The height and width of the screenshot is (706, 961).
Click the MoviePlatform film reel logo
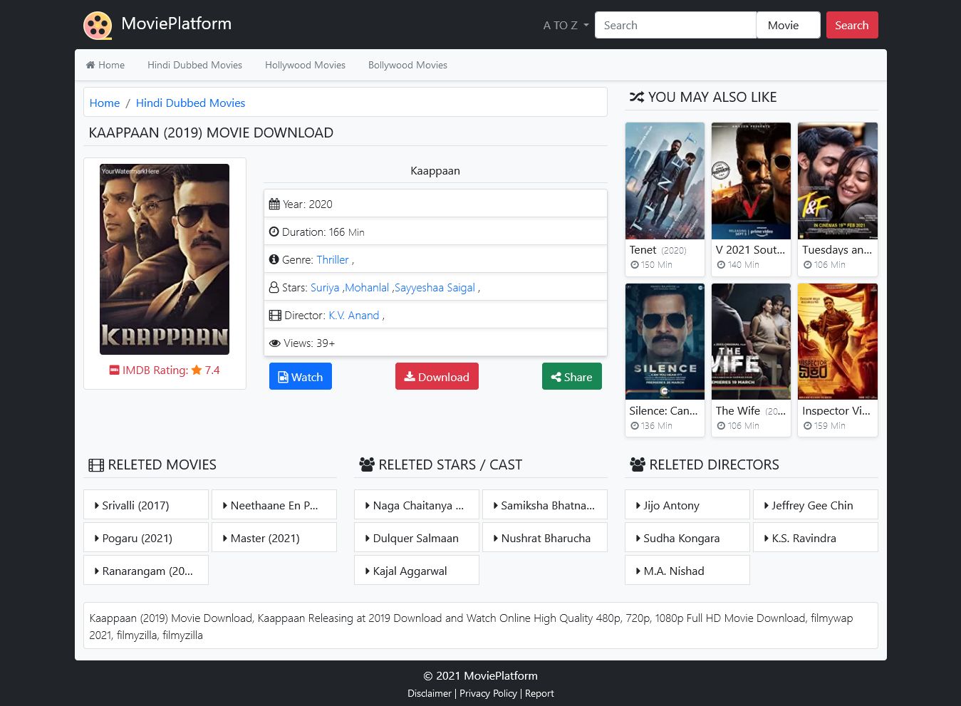pyautogui.click(x=98, y=26)
